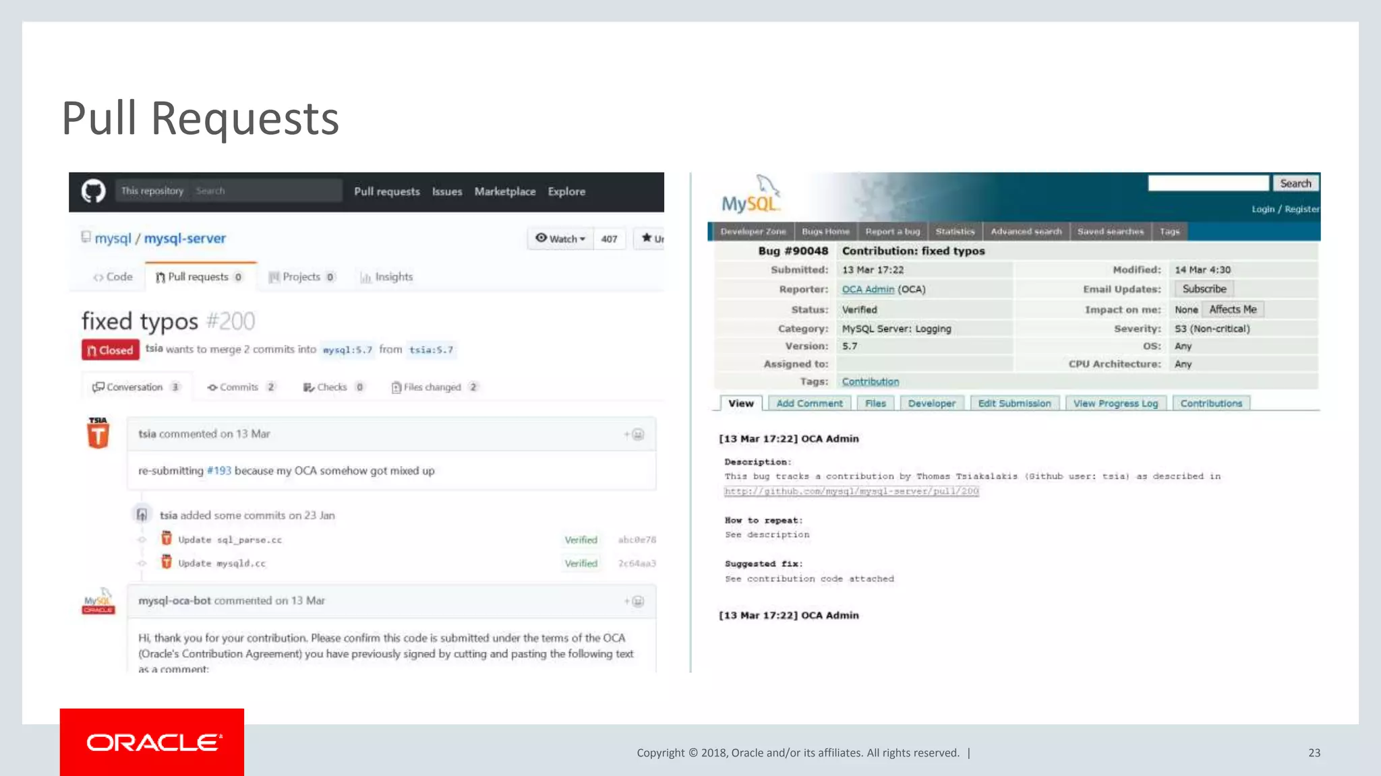Open commit hash 2c64aa3
The height and width of the screenshot is (776, 1381).
click(637, 564)
